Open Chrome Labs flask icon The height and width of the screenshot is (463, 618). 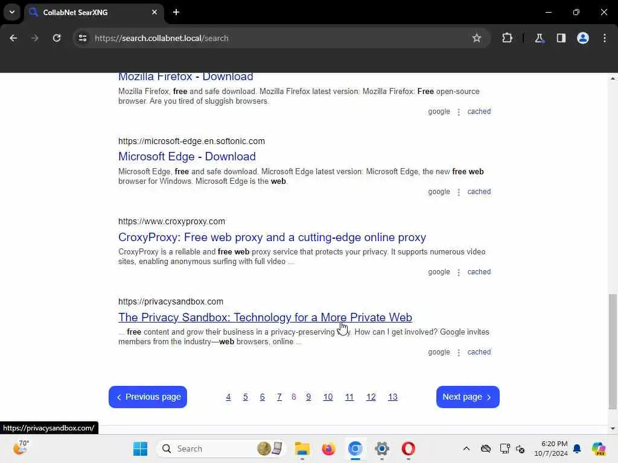(x=539, y=38)
